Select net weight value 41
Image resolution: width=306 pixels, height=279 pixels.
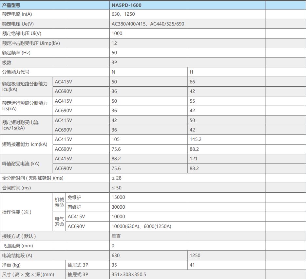tap(192, 265)
